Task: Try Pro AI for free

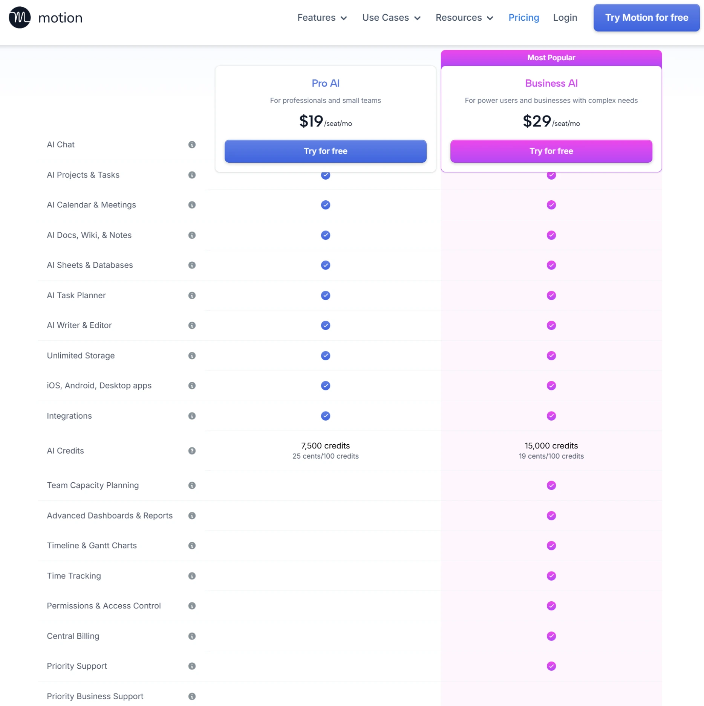Action: click(x=325, y=151)
